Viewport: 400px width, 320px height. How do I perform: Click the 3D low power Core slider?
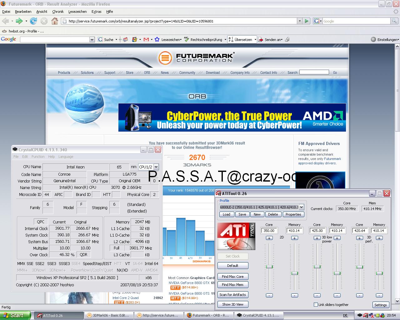(317, 267)
